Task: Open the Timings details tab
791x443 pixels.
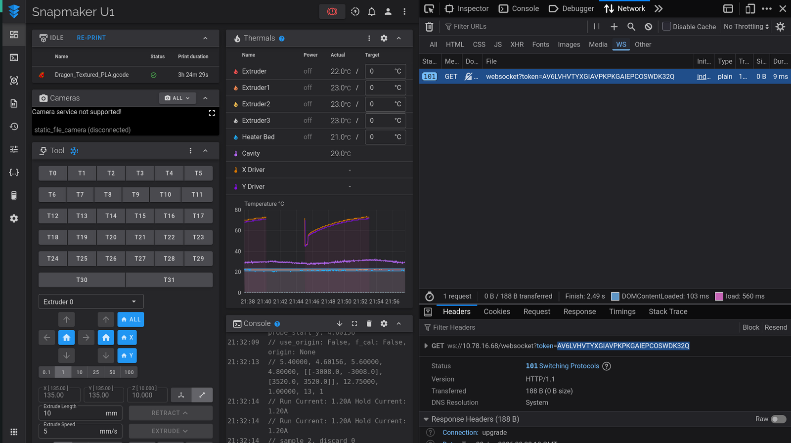Action: tap(622, 311)
